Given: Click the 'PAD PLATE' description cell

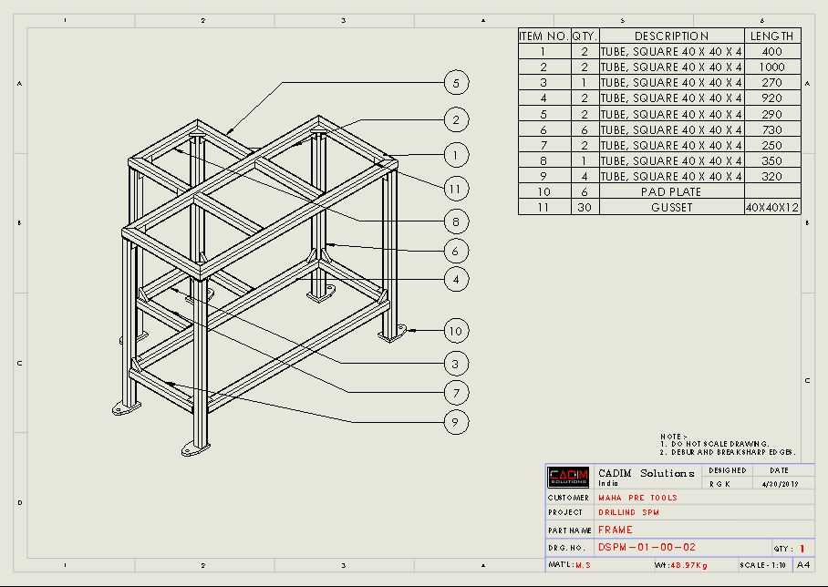Looking at the screenshot, I should point(672,191).
